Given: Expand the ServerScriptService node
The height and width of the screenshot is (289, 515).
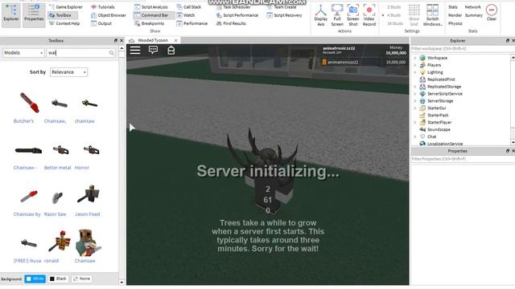Looking at the screenshot, I should pyautogui.click(x=415, y=94).
